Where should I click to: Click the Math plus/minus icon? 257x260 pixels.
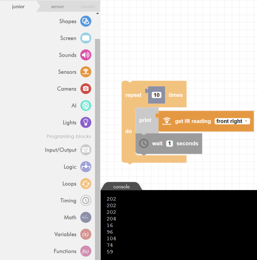point(86,217)
